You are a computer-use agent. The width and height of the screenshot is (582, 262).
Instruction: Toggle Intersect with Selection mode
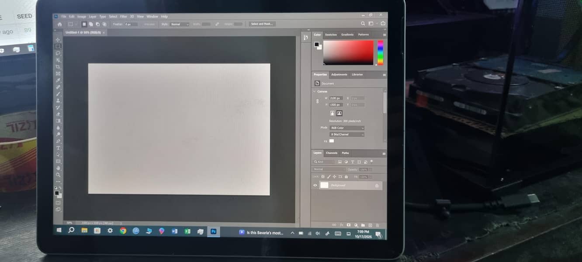104,24
